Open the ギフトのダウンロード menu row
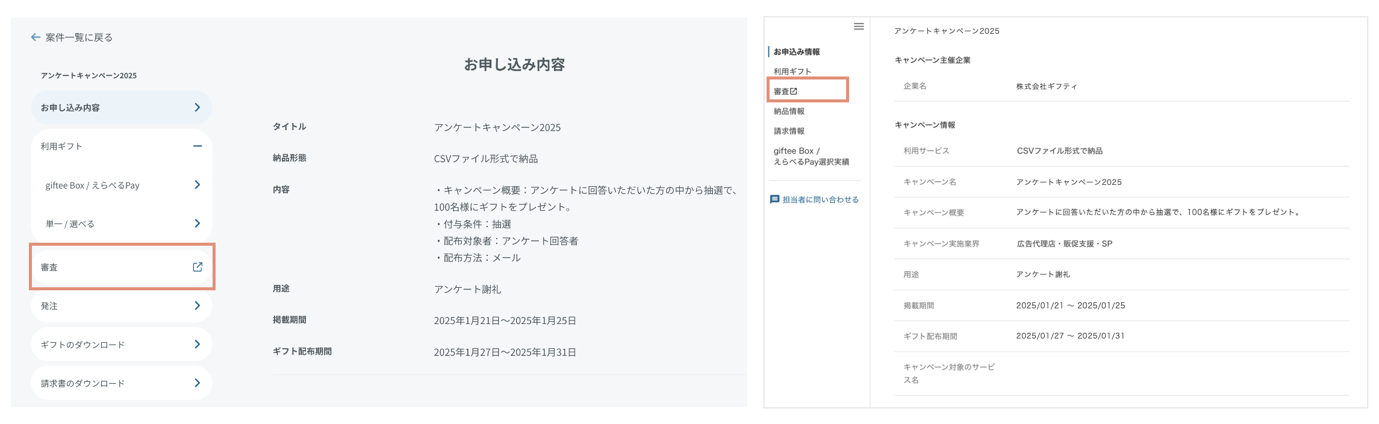This screenshot has width=1379, height=424. [x=120, y=344]
